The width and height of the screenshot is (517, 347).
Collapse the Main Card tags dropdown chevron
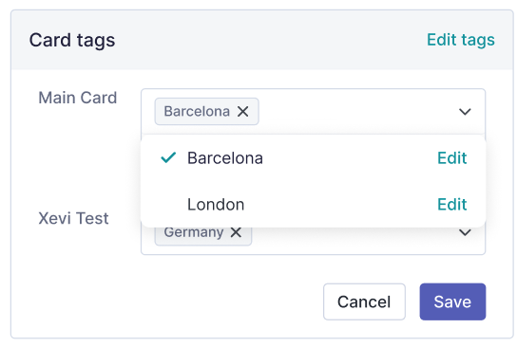point(465,112)
